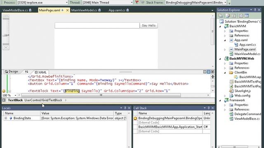Collapse the BasicMVVM project node
Screen dimensions: 264x148
[x=220, y=26]
